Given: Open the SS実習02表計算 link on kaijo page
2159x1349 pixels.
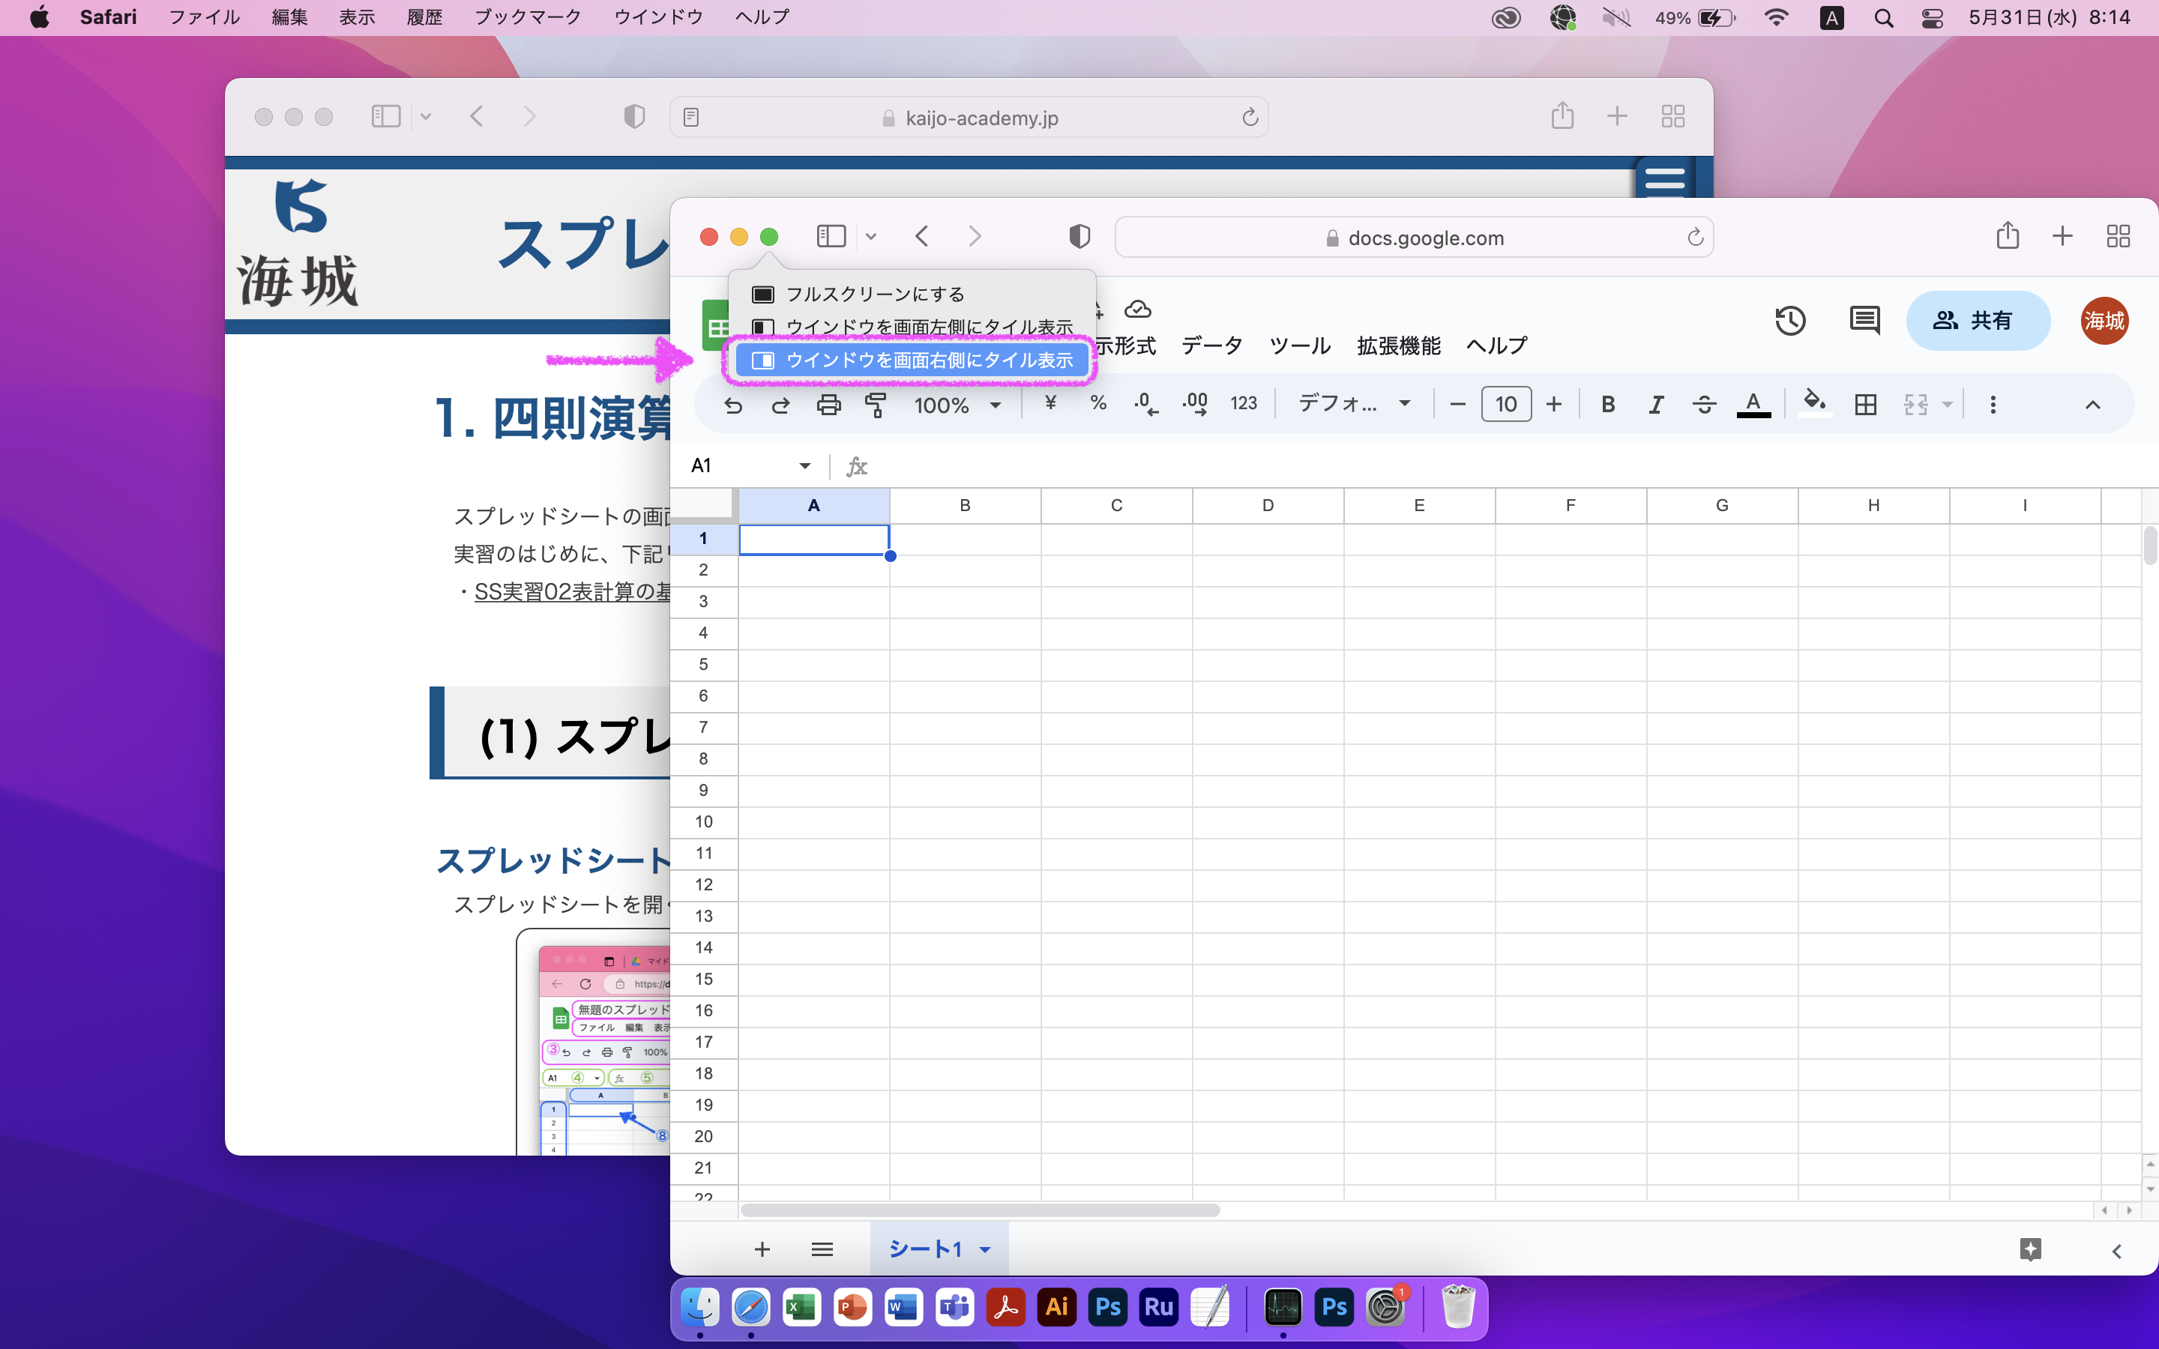Looking at the screenshot, I should pyautogui.click(x=572, y=591).
